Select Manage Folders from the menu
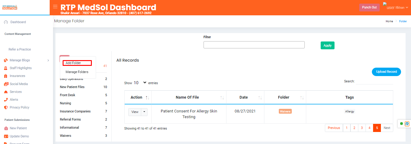Viewport: 411px width, 144px height. click(x=77, y=72)
